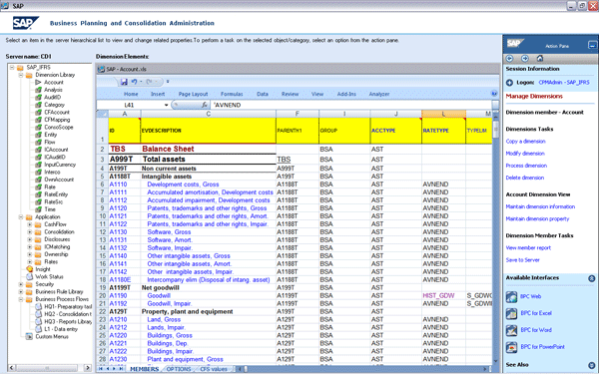
Task: Click the tree panel horizontal scrollbar right arrow
Action: pyautogui.click(x=88, y=368)
